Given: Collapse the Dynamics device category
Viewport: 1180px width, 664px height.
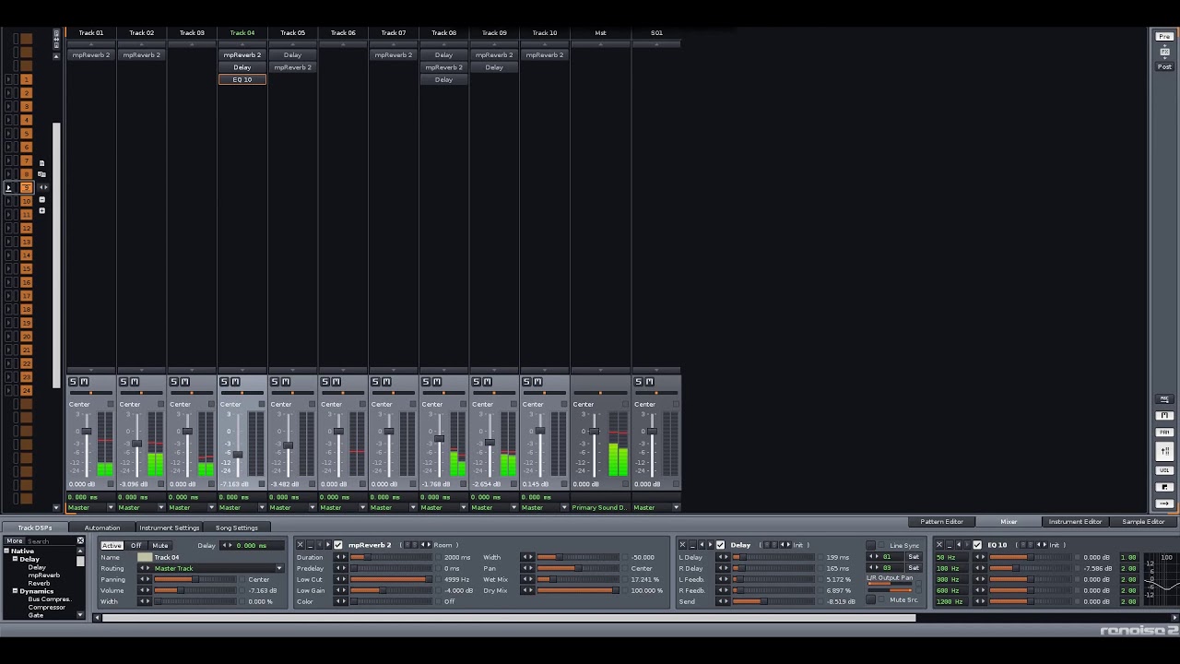Looking at the screenshot, I should pyautogui.click(x=15, y=591).
